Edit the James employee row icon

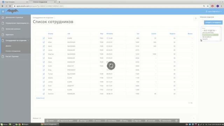coord(44,82)
